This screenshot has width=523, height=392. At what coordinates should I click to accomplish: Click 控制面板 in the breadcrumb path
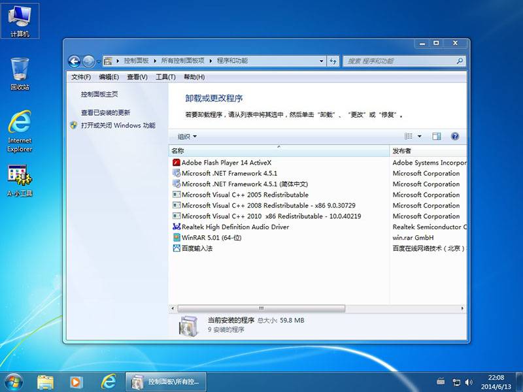tap(136, 61)
